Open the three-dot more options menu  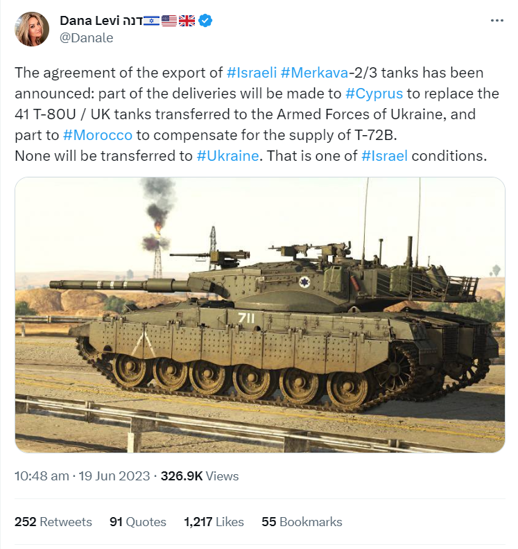497,21
